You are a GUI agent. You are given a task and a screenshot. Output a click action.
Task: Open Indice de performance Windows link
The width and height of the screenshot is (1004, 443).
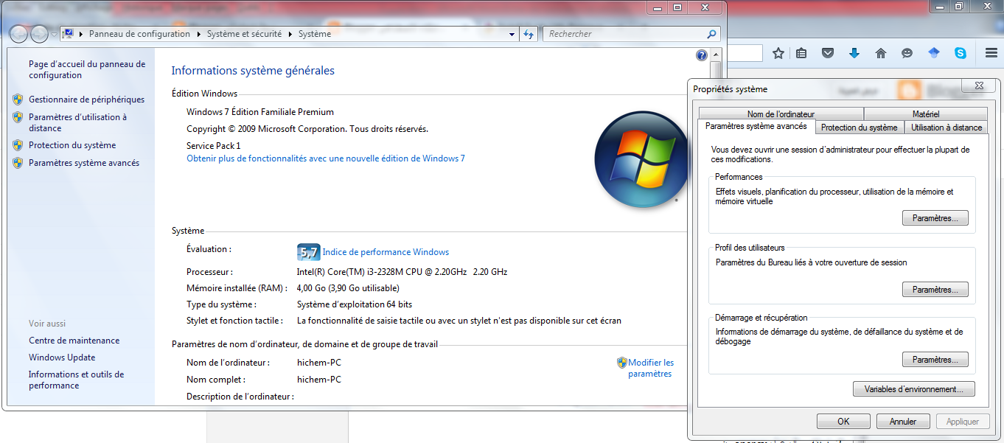(386, 252)
